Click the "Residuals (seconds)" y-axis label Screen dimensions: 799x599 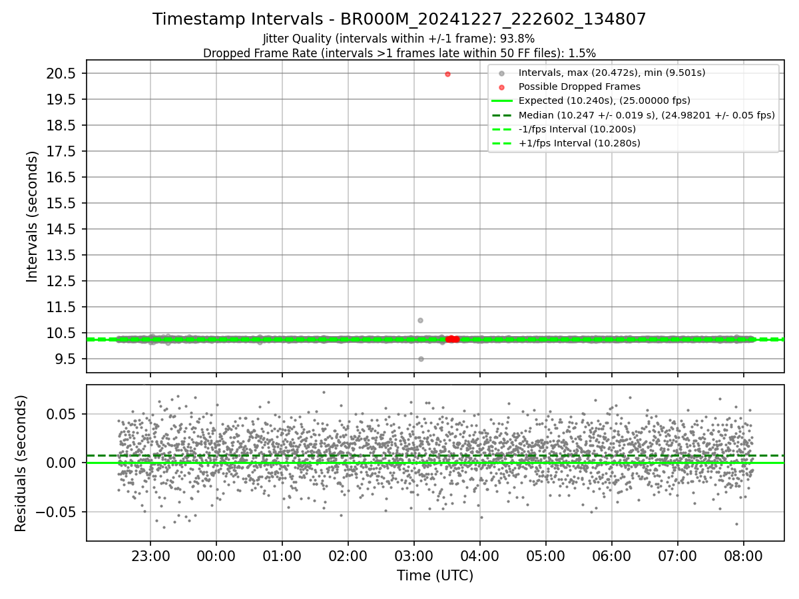point(21,463)
